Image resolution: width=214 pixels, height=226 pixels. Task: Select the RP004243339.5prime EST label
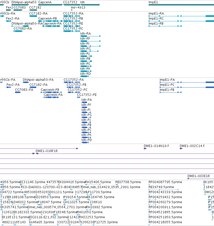165,192
